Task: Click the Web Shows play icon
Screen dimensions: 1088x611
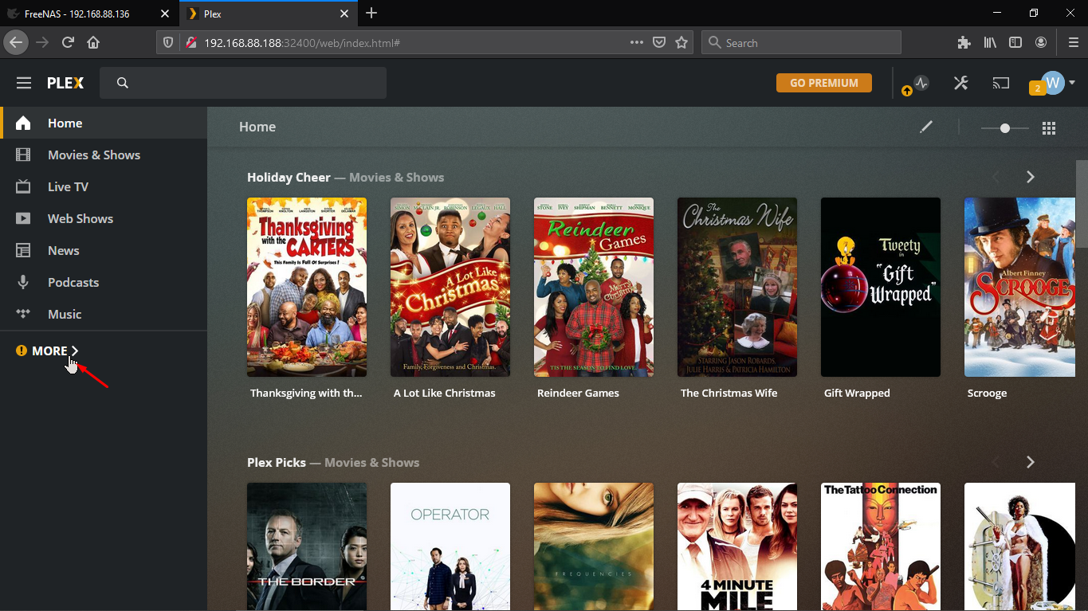Action: coord(23,218)
